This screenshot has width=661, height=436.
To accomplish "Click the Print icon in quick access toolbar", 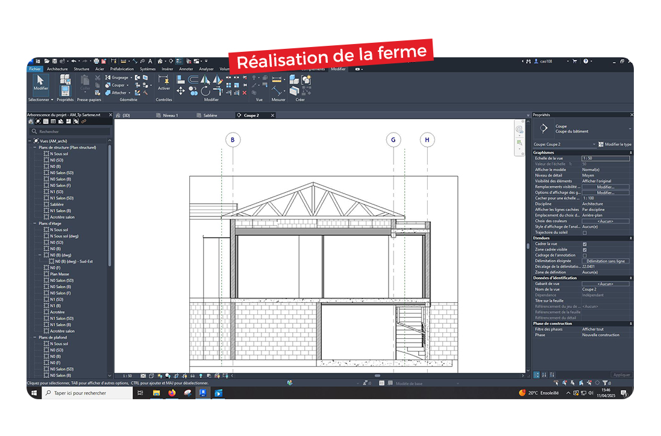I will [96, 61].
